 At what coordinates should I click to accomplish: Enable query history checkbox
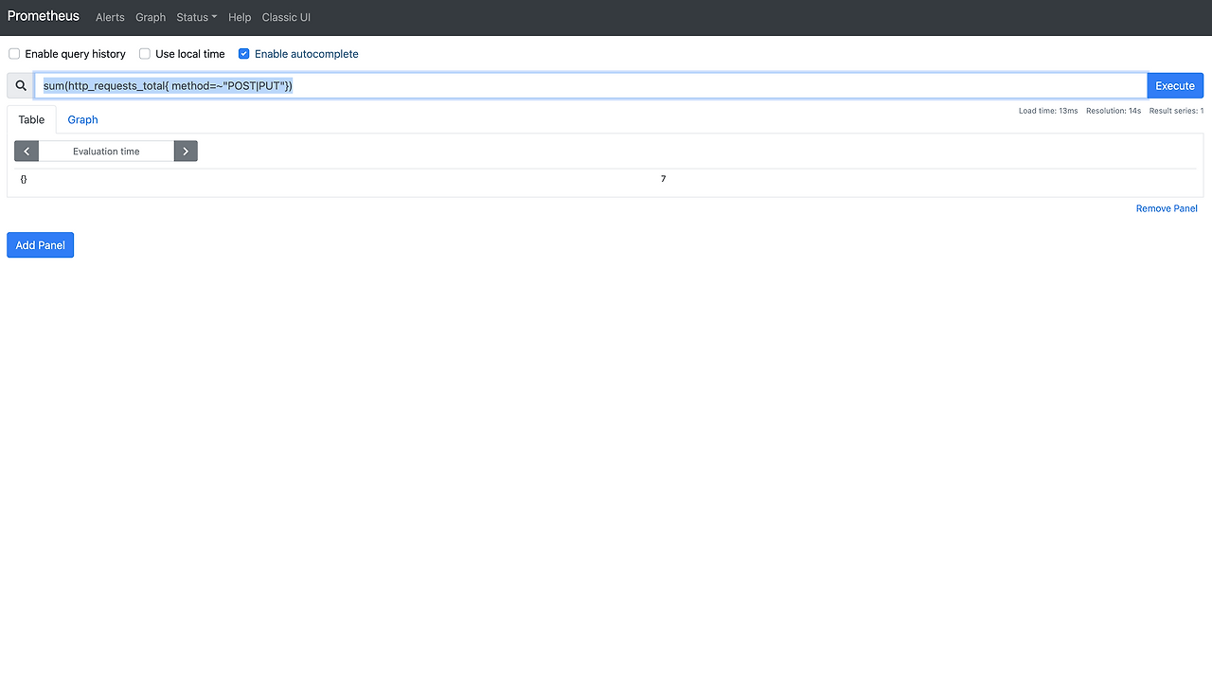coord(14,54)
